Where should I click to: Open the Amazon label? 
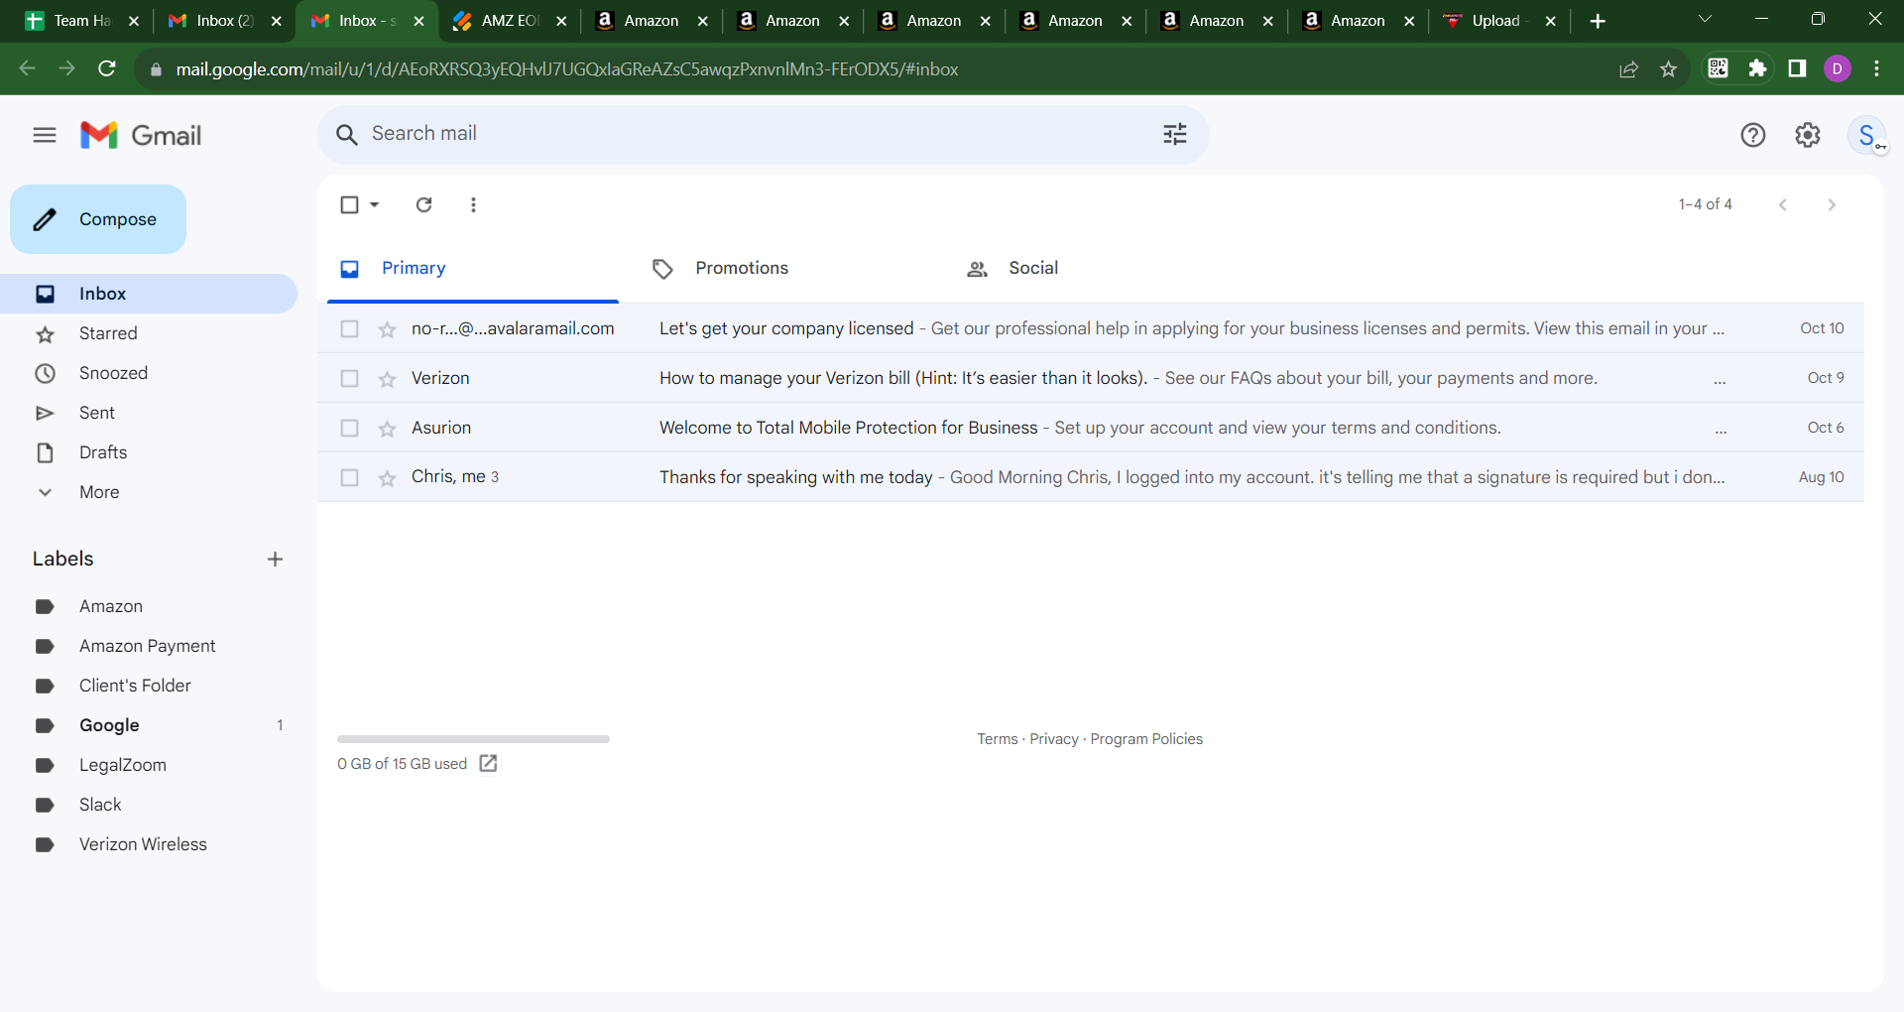(x=111, y=606)
